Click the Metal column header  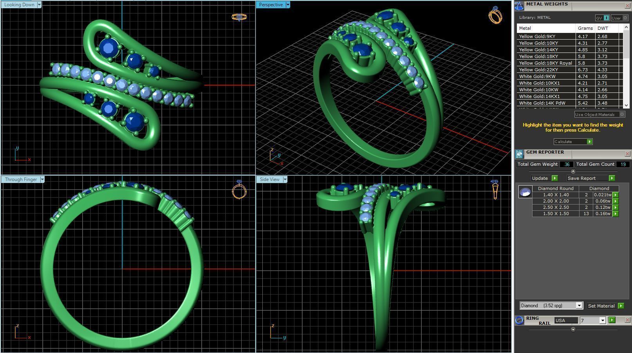pyautogui.click(x=546, y=28)
